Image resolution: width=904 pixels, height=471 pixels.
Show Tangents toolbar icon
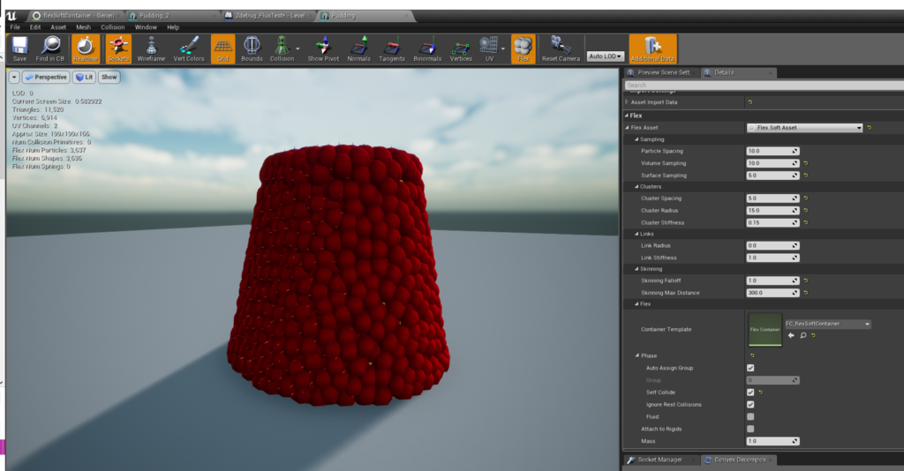tap(392, 49)
